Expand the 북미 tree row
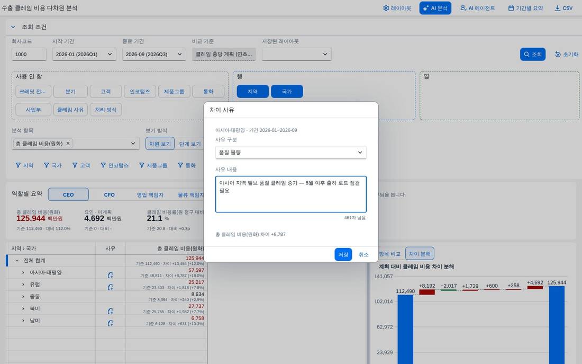 [x=23, y=308]
